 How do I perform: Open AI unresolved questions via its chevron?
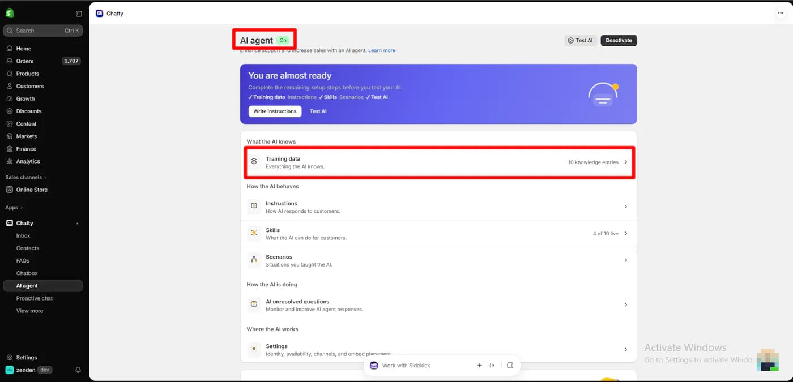[x=626, y=305]
